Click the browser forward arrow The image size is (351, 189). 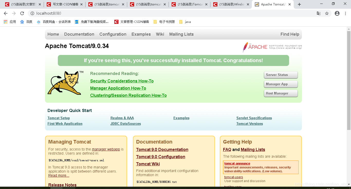click(x=14, y=13)
